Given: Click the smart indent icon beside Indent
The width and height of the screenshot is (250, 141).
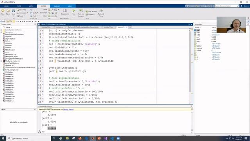Looking at the screenshot, I should (50, 16).
